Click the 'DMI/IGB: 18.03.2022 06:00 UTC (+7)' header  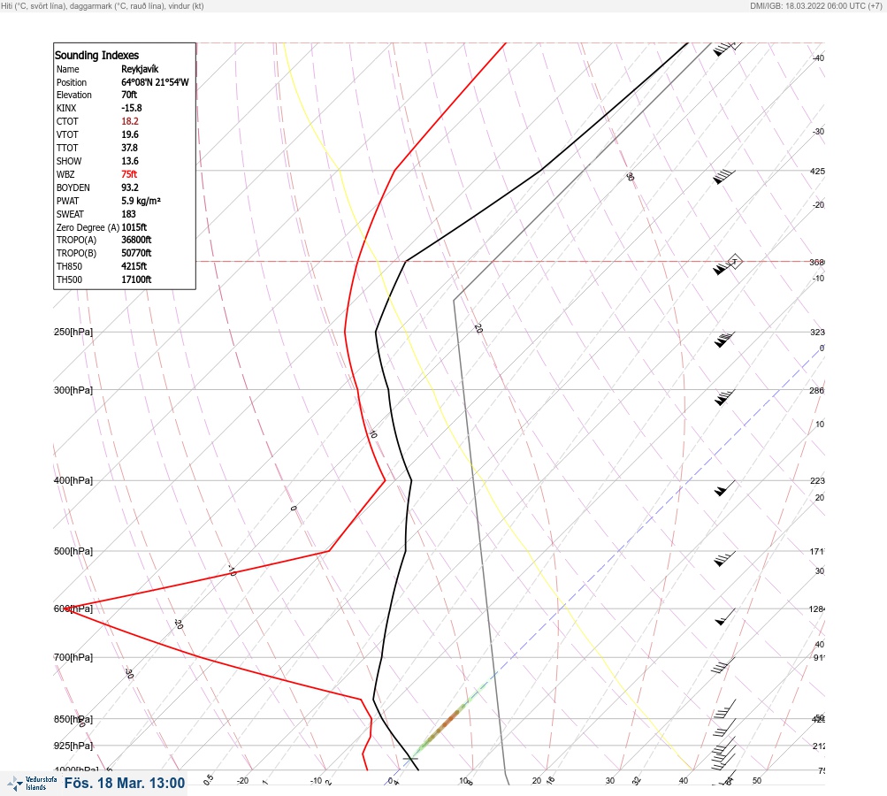[x=815, y=5]
